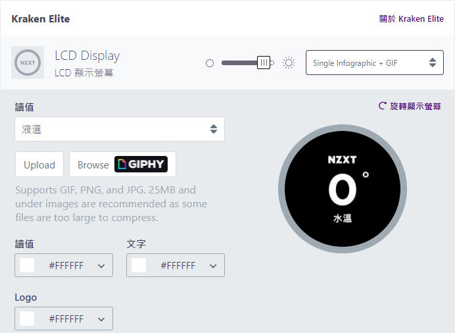Click the NZXT LCD Display device icon
The width and height of the screenshot is (455, 333).
coord(28,63)
